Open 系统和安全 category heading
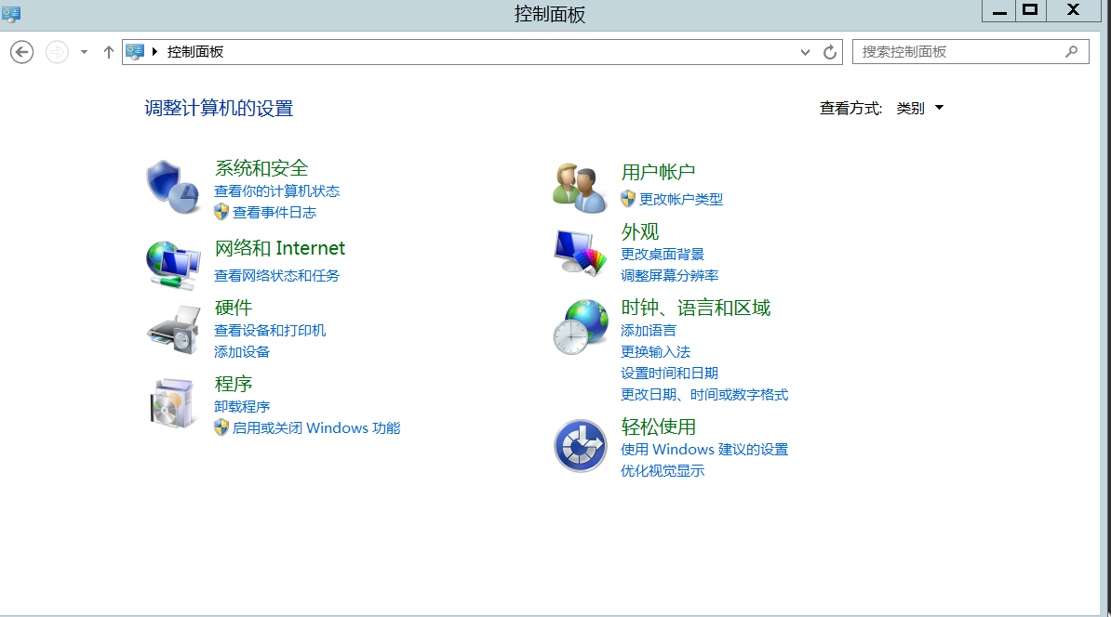This screenshot has width=1111, height=617. (261, 168)
